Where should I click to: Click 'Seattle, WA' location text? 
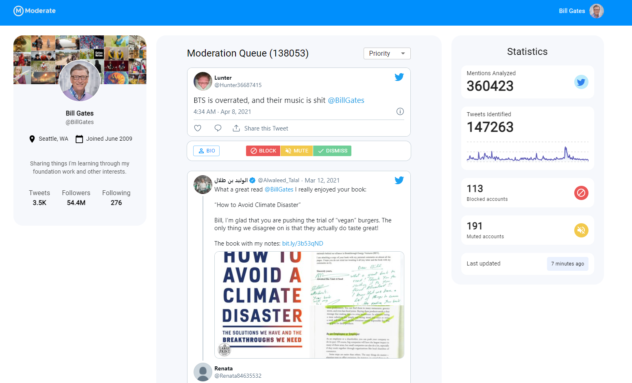pyautogui.click(x=54, y=139)
